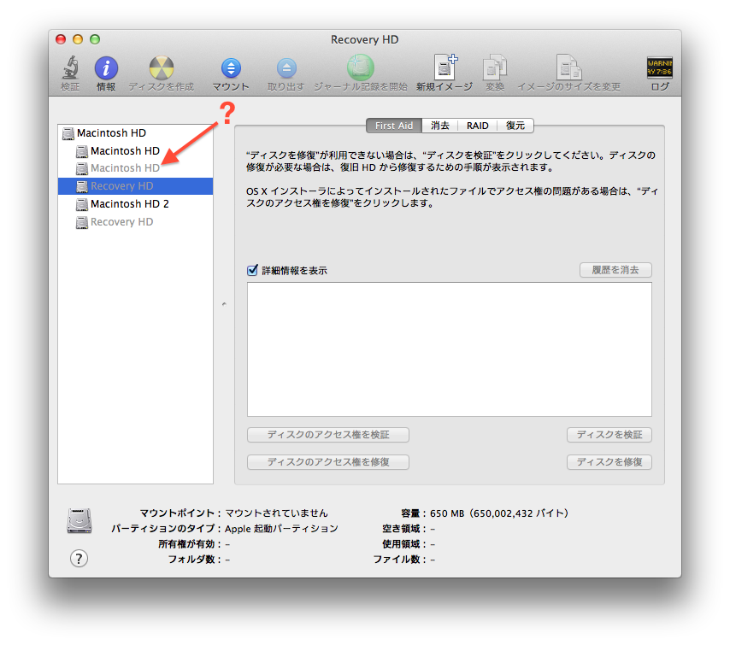Click the 履歴を消去 button
730x645 pixels.
point(615,270)
